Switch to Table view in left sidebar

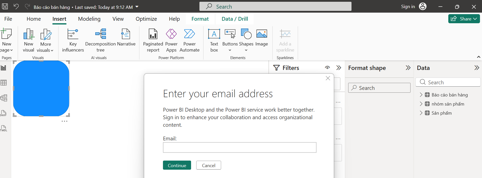(x=4, y=83)
